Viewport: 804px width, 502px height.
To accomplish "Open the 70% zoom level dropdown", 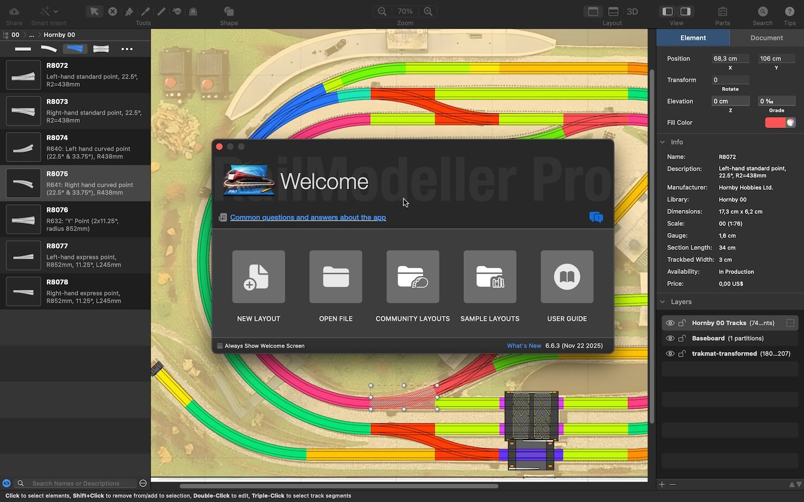I will [x=405, y=11].
